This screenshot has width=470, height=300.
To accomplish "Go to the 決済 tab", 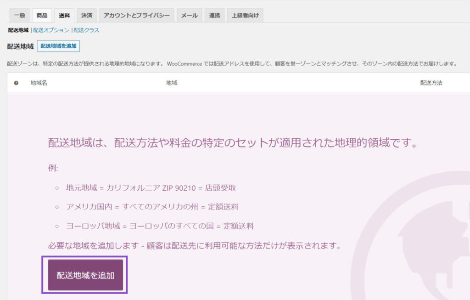I will [x=87, y=15].
